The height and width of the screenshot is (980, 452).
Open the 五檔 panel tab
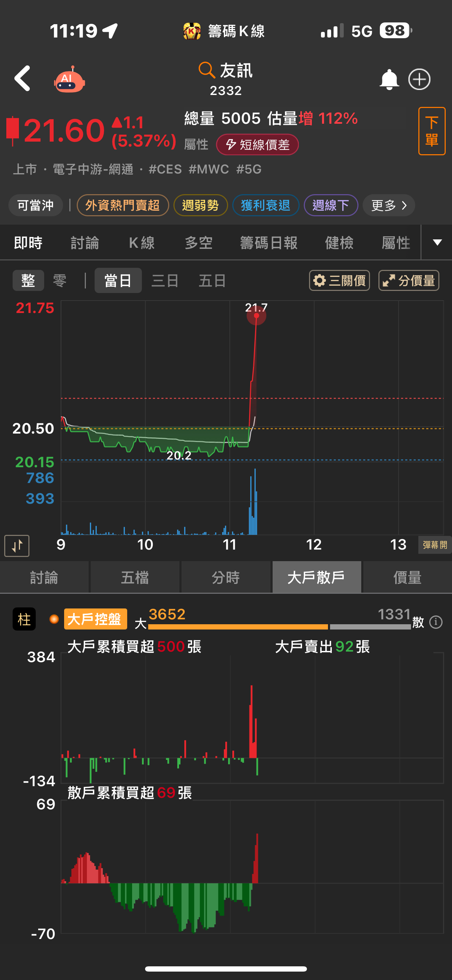[135, 578]
